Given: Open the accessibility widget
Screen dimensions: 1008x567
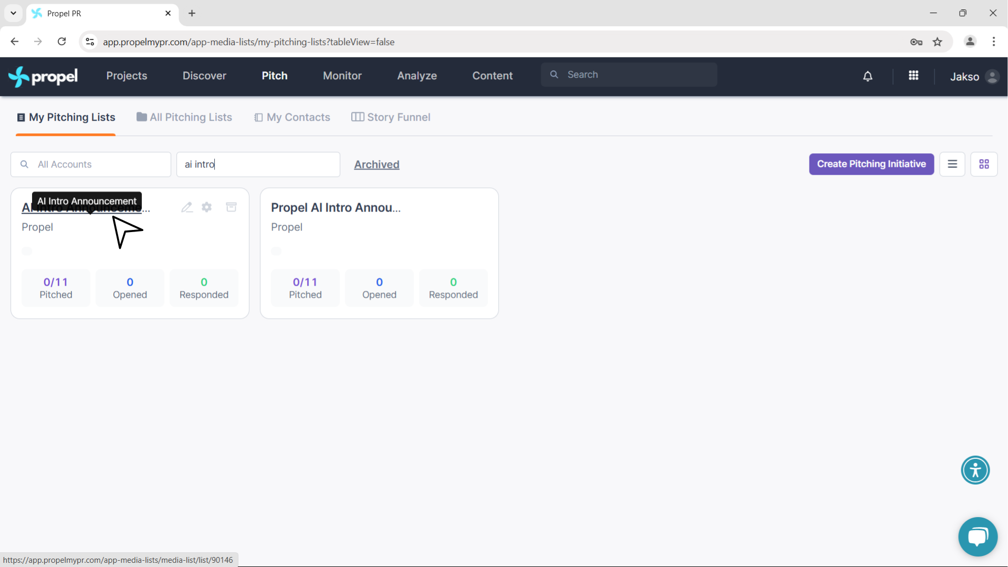Looking at the screenshot, I should 975,470.
